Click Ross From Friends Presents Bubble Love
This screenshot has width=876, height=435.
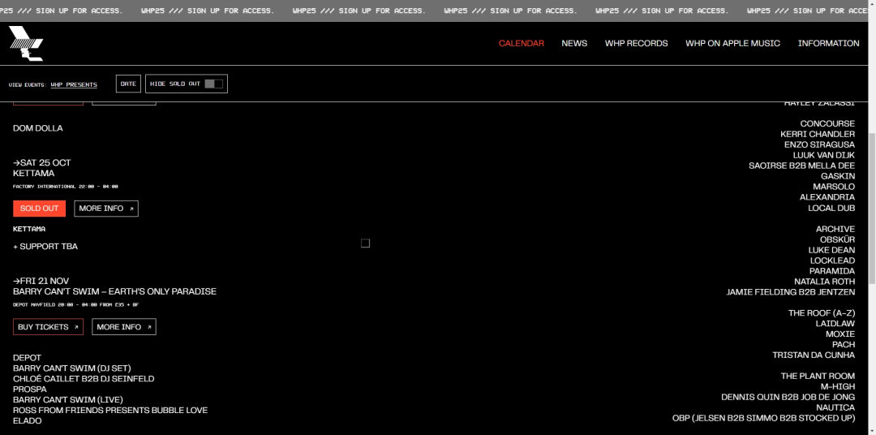click(x=110, y=411)
